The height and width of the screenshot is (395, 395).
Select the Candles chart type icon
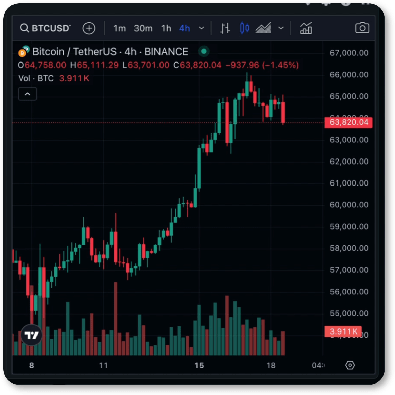point(244,28)
